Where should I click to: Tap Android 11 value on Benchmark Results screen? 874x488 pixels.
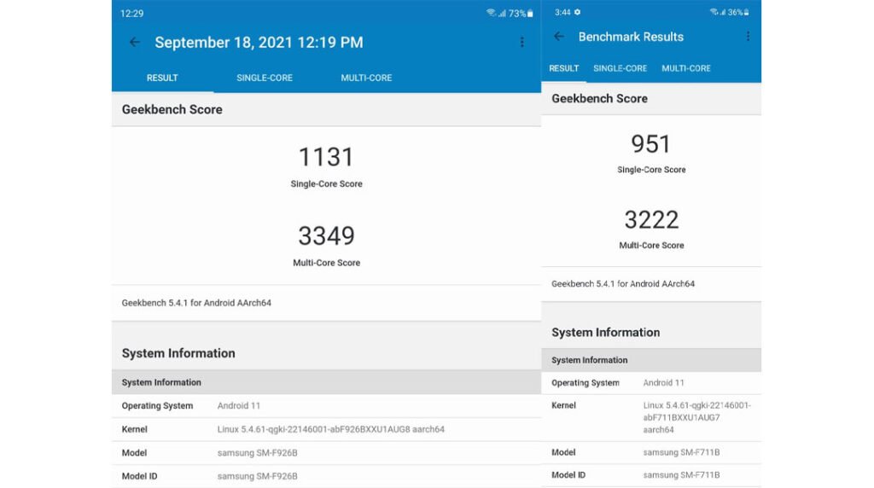click(x=663, y=383)
